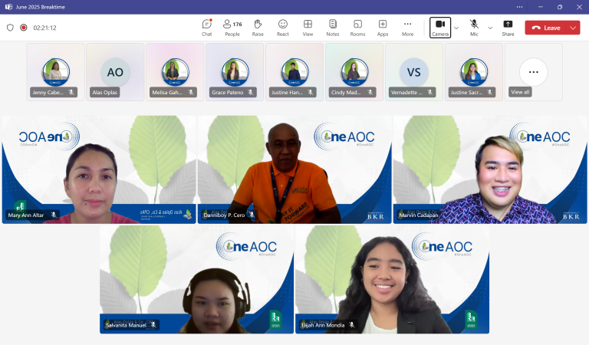The height and width of the screenshot is (345, 589).
Task: Leave the meeting
Action: (x=546, y=28)
